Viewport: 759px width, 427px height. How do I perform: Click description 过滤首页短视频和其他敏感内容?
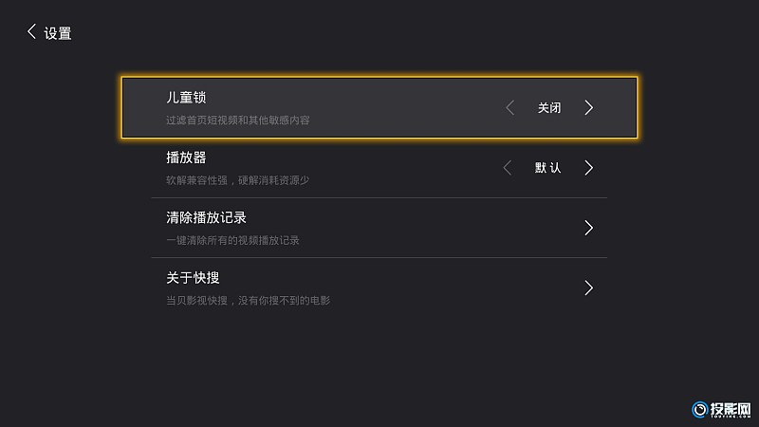point(238,121)
